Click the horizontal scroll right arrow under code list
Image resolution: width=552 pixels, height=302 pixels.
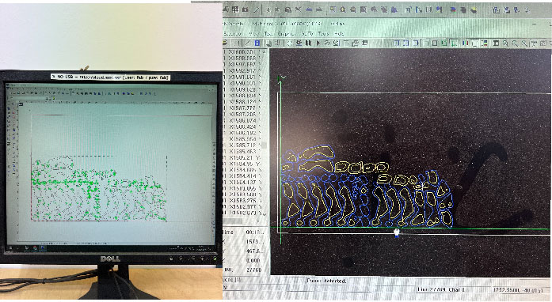pos(258,221)
